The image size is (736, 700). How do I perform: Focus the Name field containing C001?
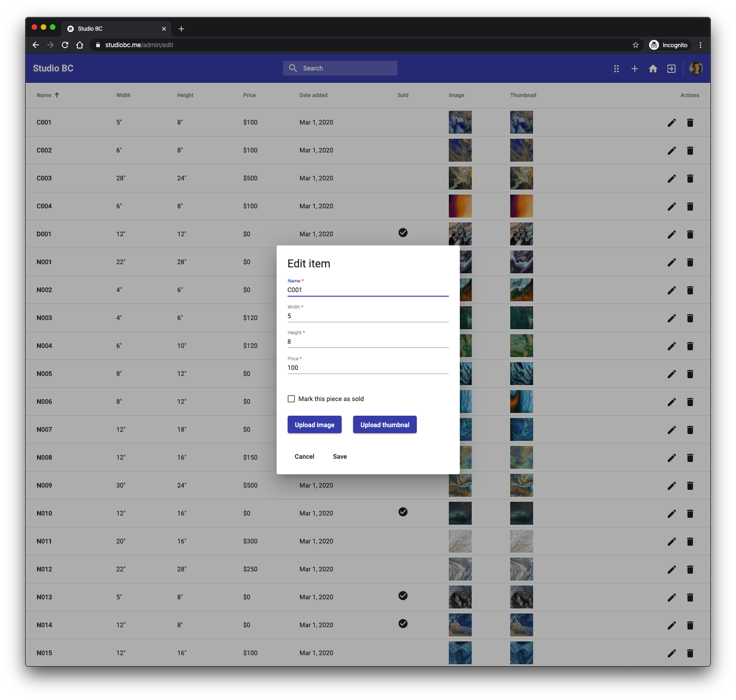point(368,290)
